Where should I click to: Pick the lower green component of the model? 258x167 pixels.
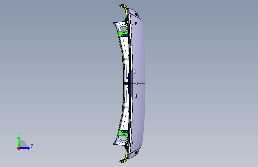click(x=121, y=133)
